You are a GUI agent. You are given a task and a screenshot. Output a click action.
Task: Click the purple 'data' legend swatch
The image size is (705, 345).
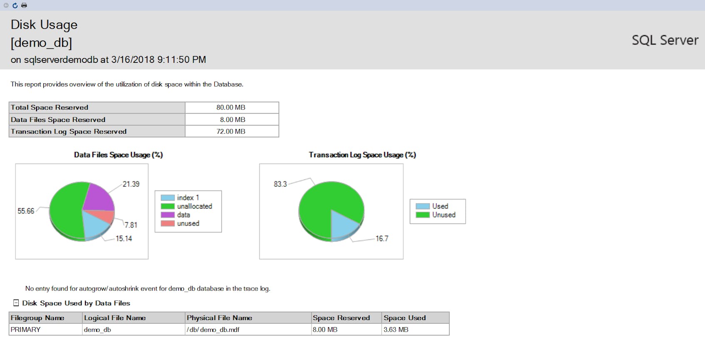167,215
